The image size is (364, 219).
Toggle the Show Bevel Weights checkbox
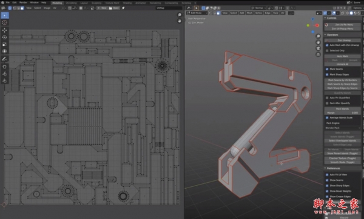pyautogui.click(x=327, y=191)
